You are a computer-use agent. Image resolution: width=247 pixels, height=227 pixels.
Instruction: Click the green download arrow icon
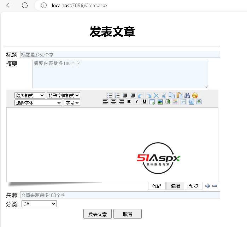[199, 102]
